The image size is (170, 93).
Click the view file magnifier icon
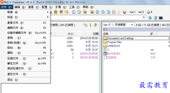[x=74, y=12]
